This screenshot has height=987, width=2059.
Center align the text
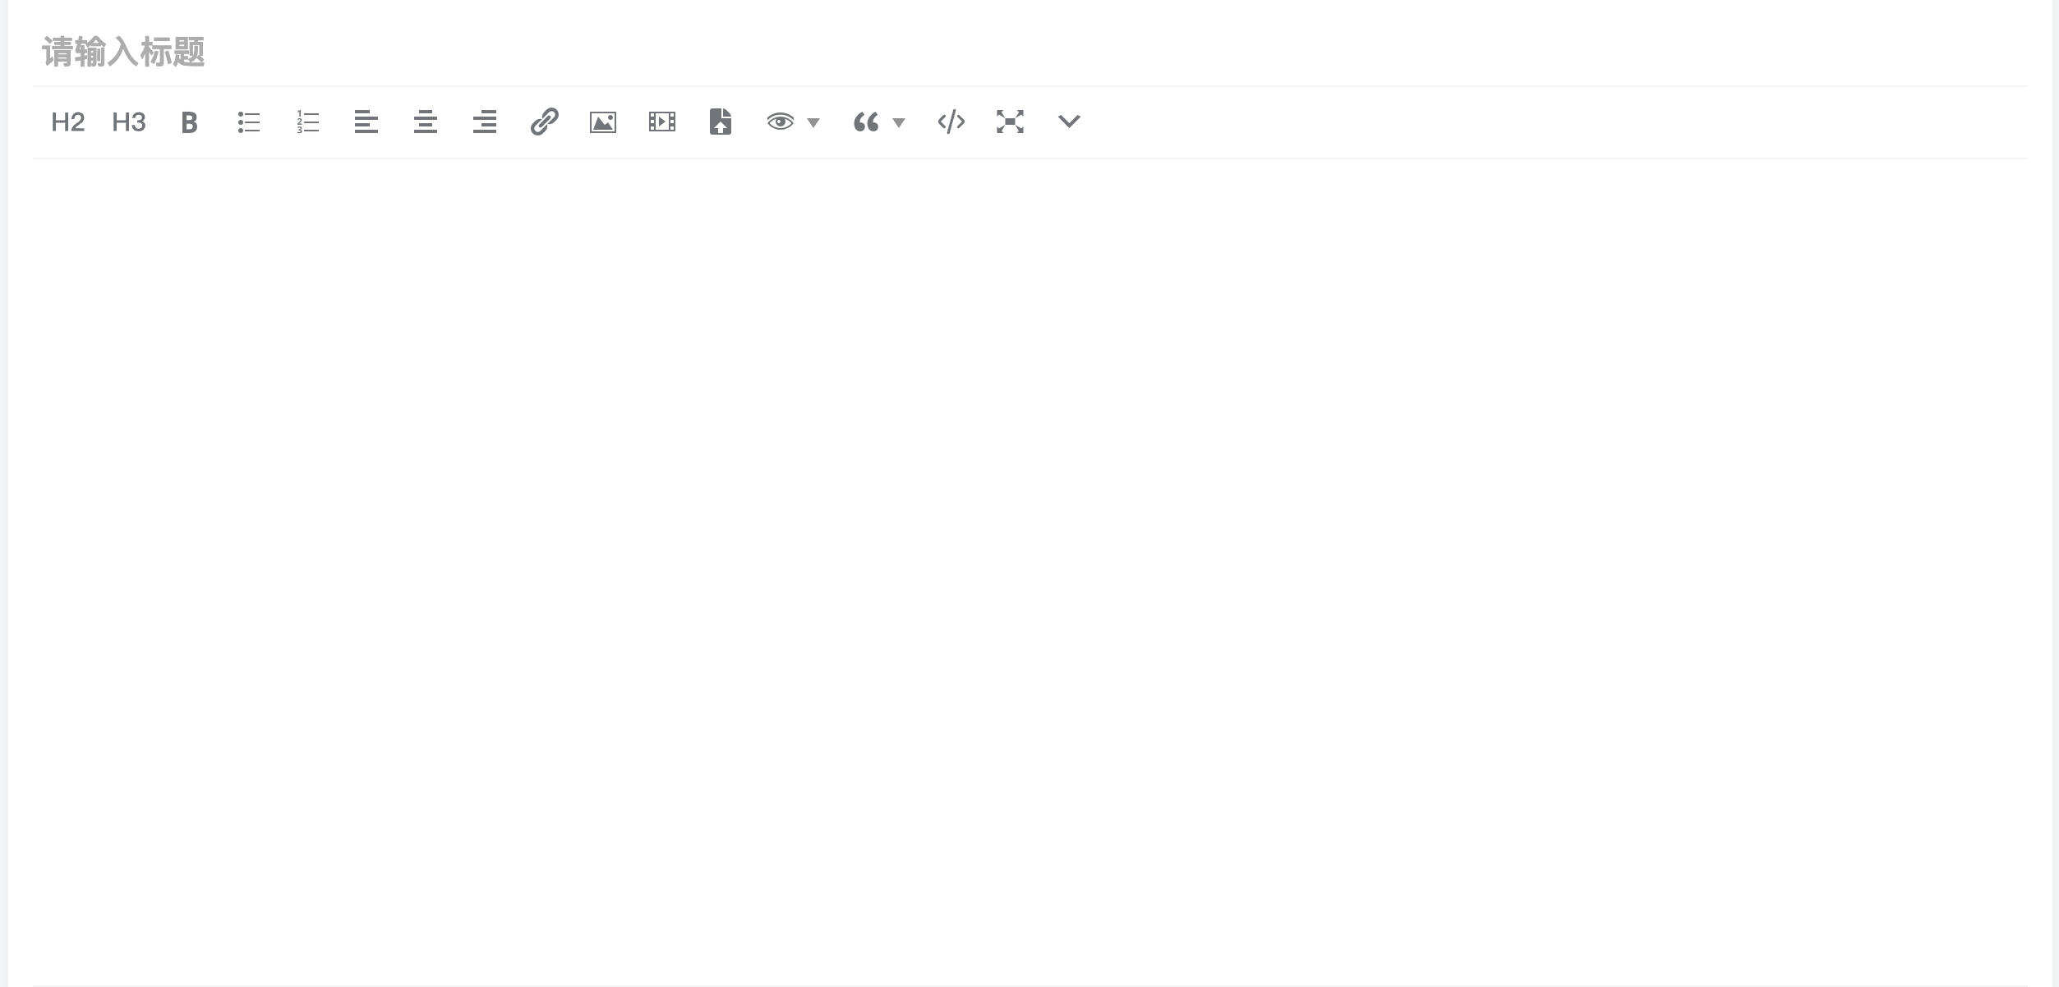click(x=426, y=122)
